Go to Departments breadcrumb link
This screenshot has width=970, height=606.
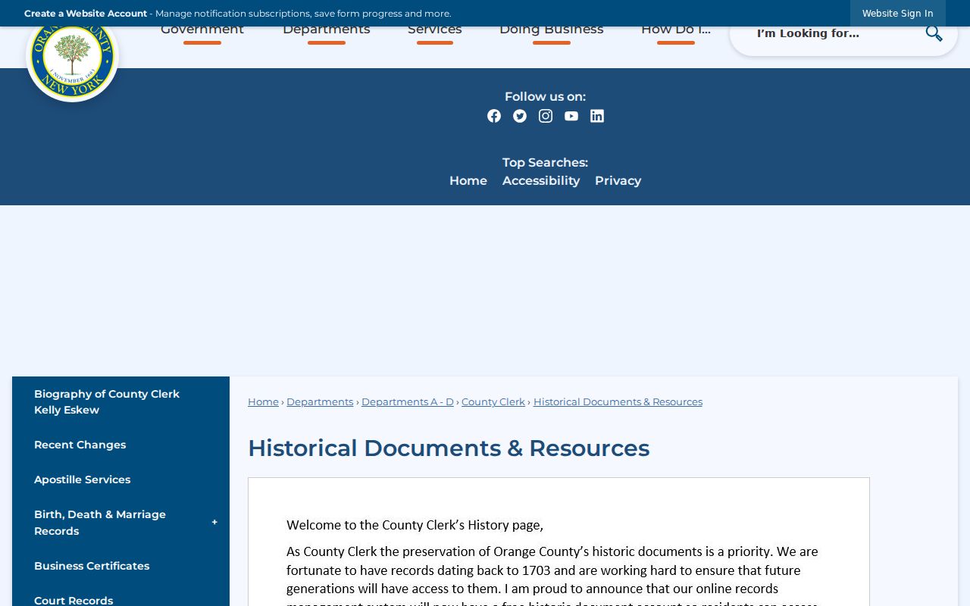pos(320,401)
